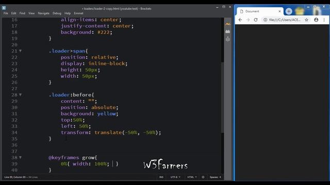Click the Chrome address bar URL
This screenshot has height=185, width=330.
click(285, 20)
